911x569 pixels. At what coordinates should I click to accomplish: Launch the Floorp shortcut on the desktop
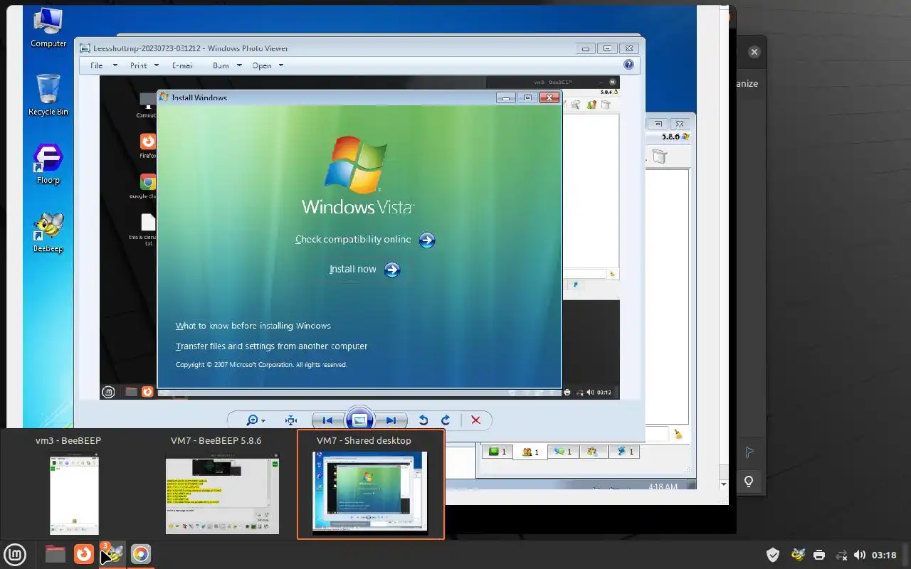pos(48,164)
